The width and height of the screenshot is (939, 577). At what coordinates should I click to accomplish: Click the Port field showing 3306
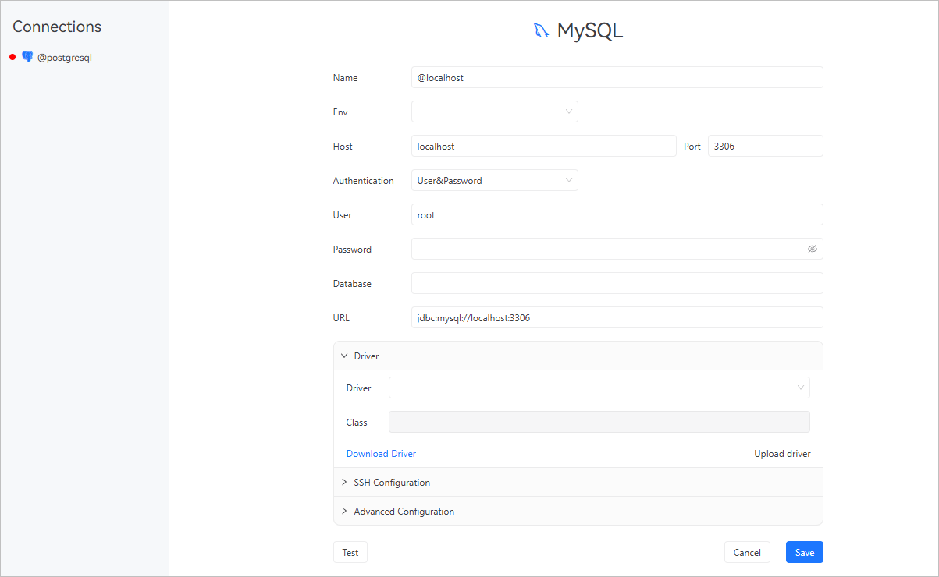[x=766, y=146]
